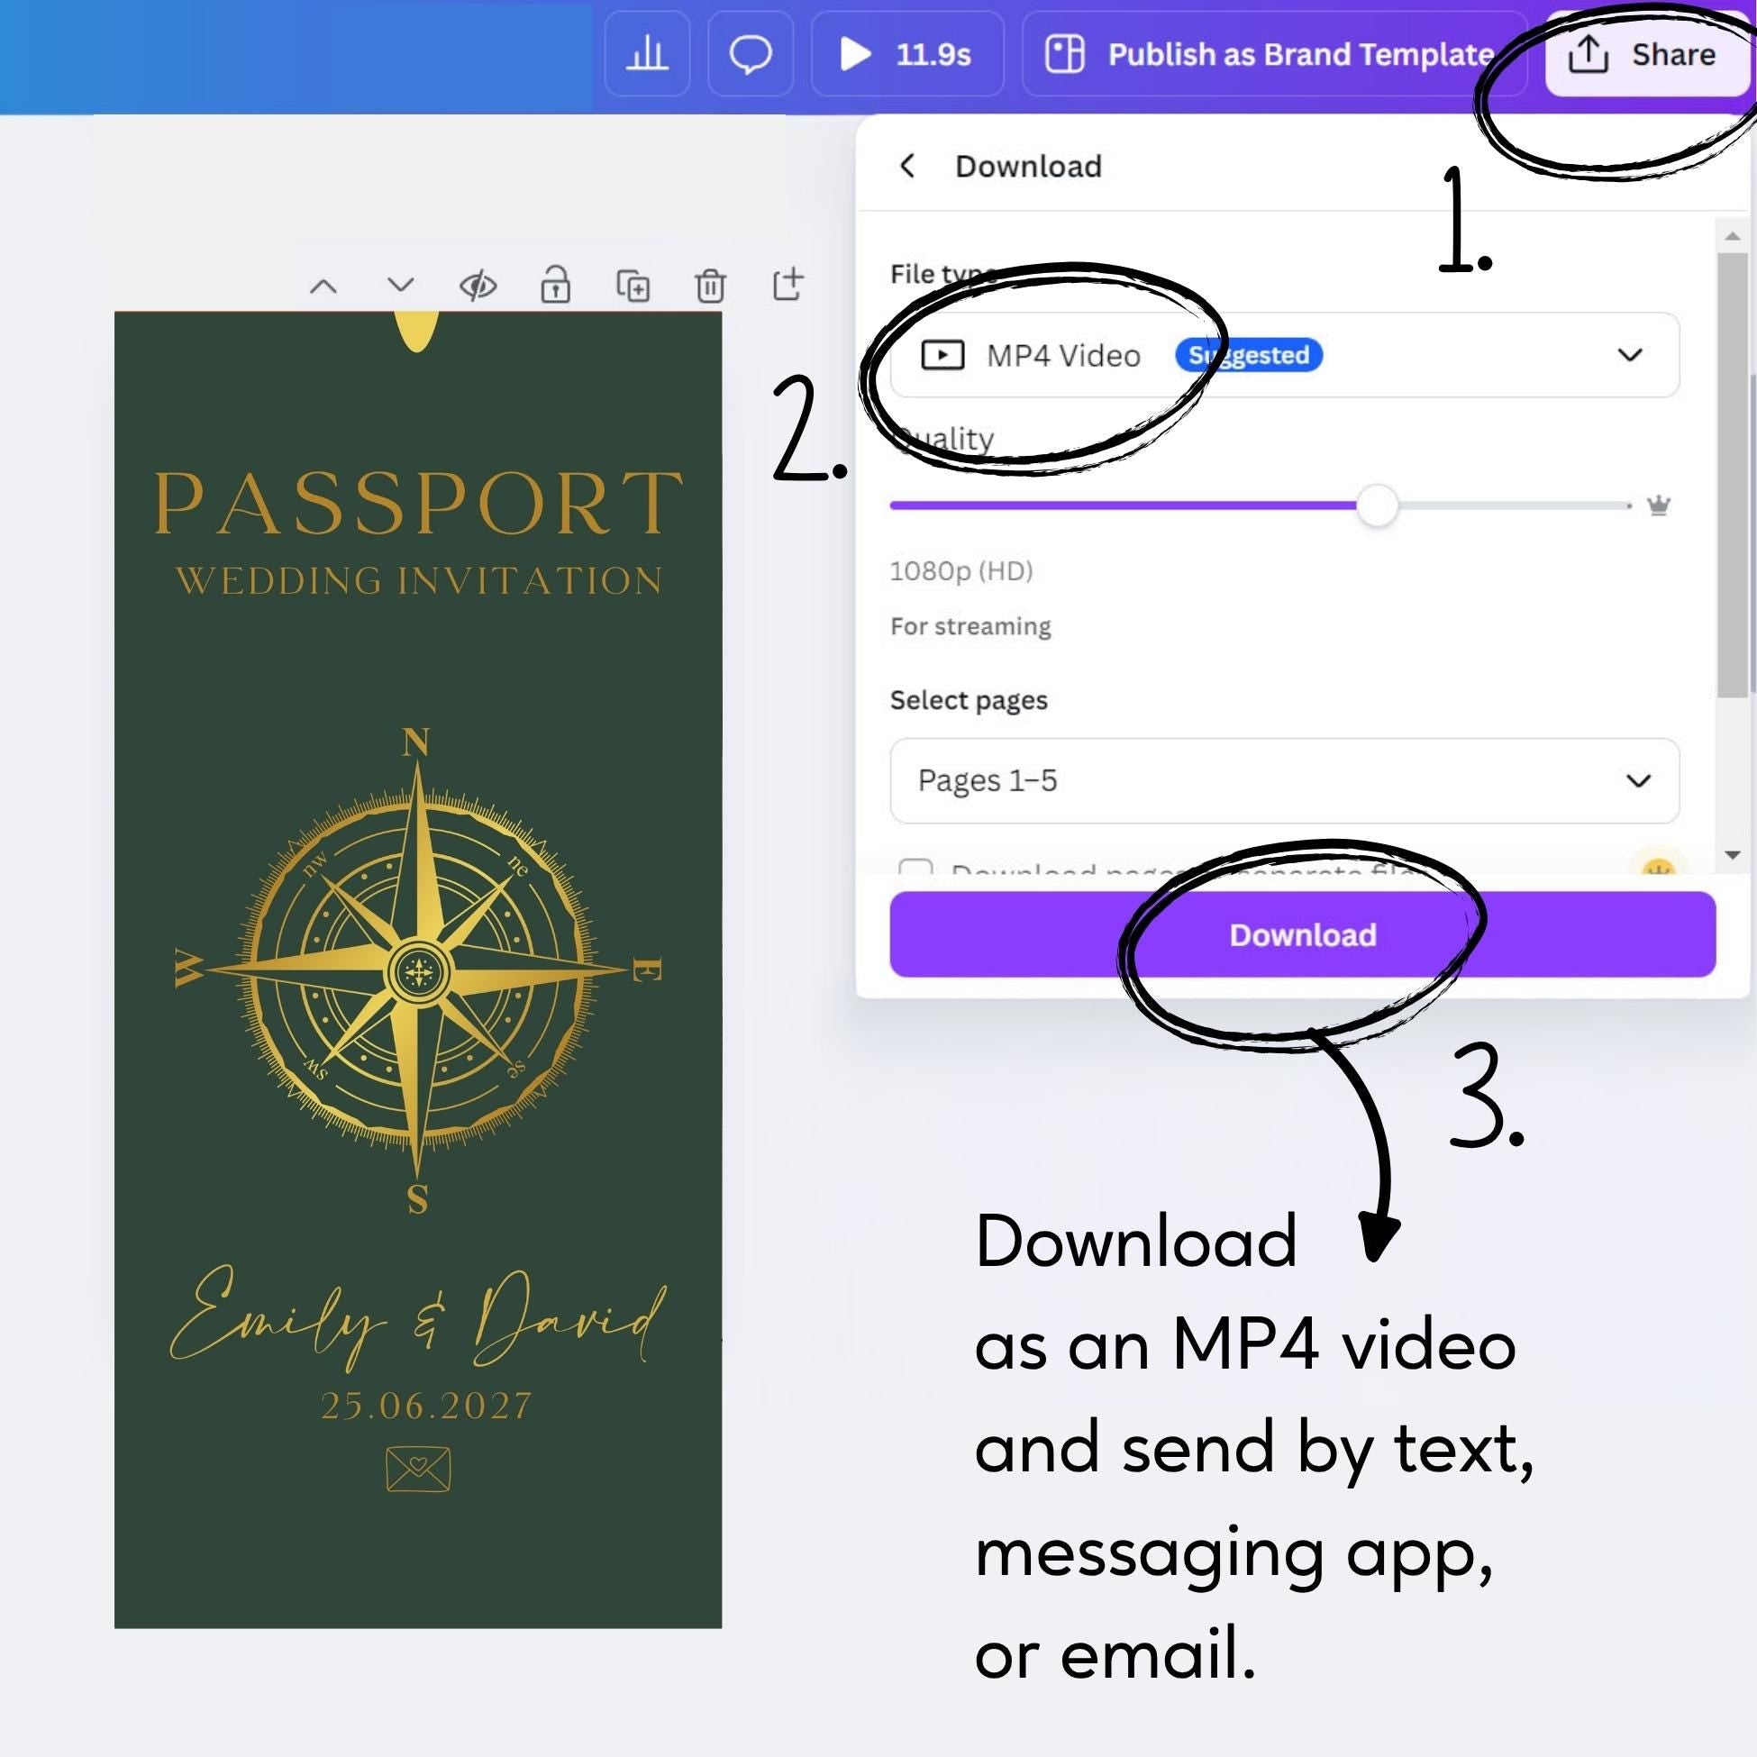Open the comments speech bubble icon
This screenshot has width=1757, height=1757.
751,55
